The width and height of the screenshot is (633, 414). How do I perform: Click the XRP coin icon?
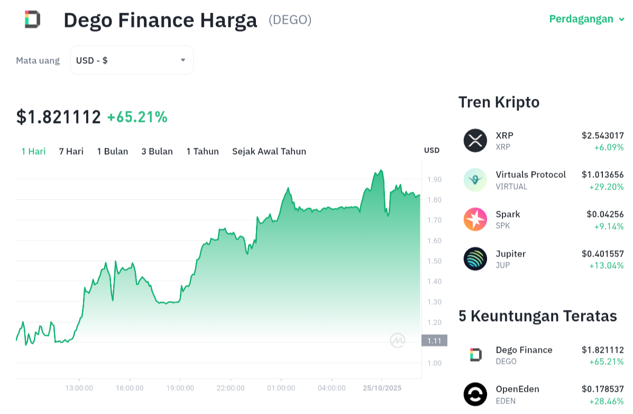click(x=475, y=140)
